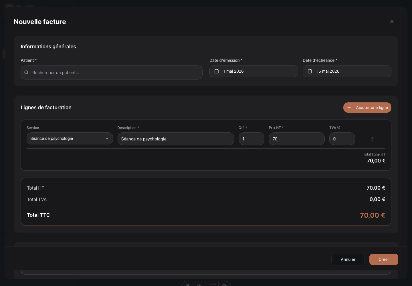Click the Prix HT field showing 70
This screenshot has height=286, width=412.
(x=297, y=139)
